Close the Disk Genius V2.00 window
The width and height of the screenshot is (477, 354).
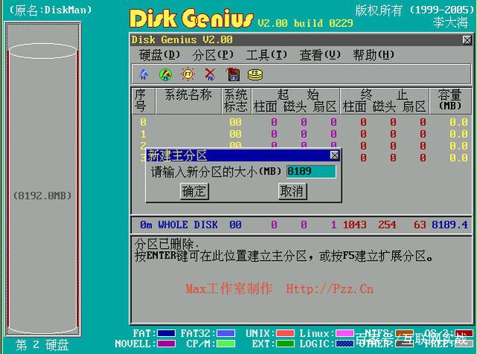pos(467,39)
